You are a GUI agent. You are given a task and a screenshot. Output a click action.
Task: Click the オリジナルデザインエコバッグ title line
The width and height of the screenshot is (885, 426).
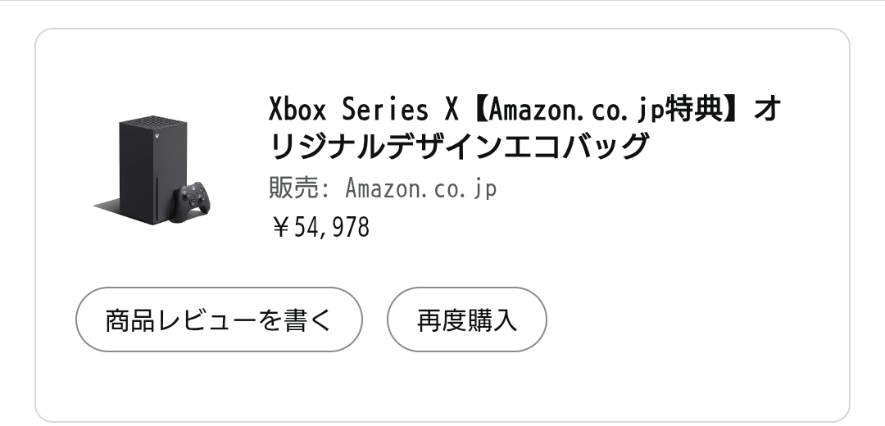point(459,147)
